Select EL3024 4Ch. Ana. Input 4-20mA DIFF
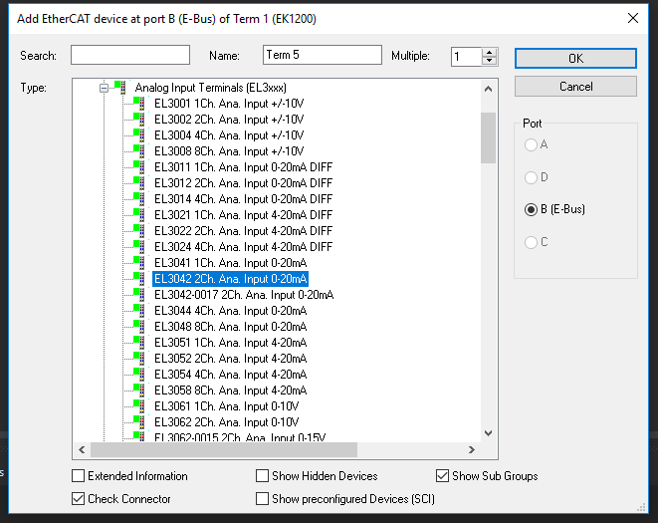The image size is (658, 523). [x=243, y=247]
